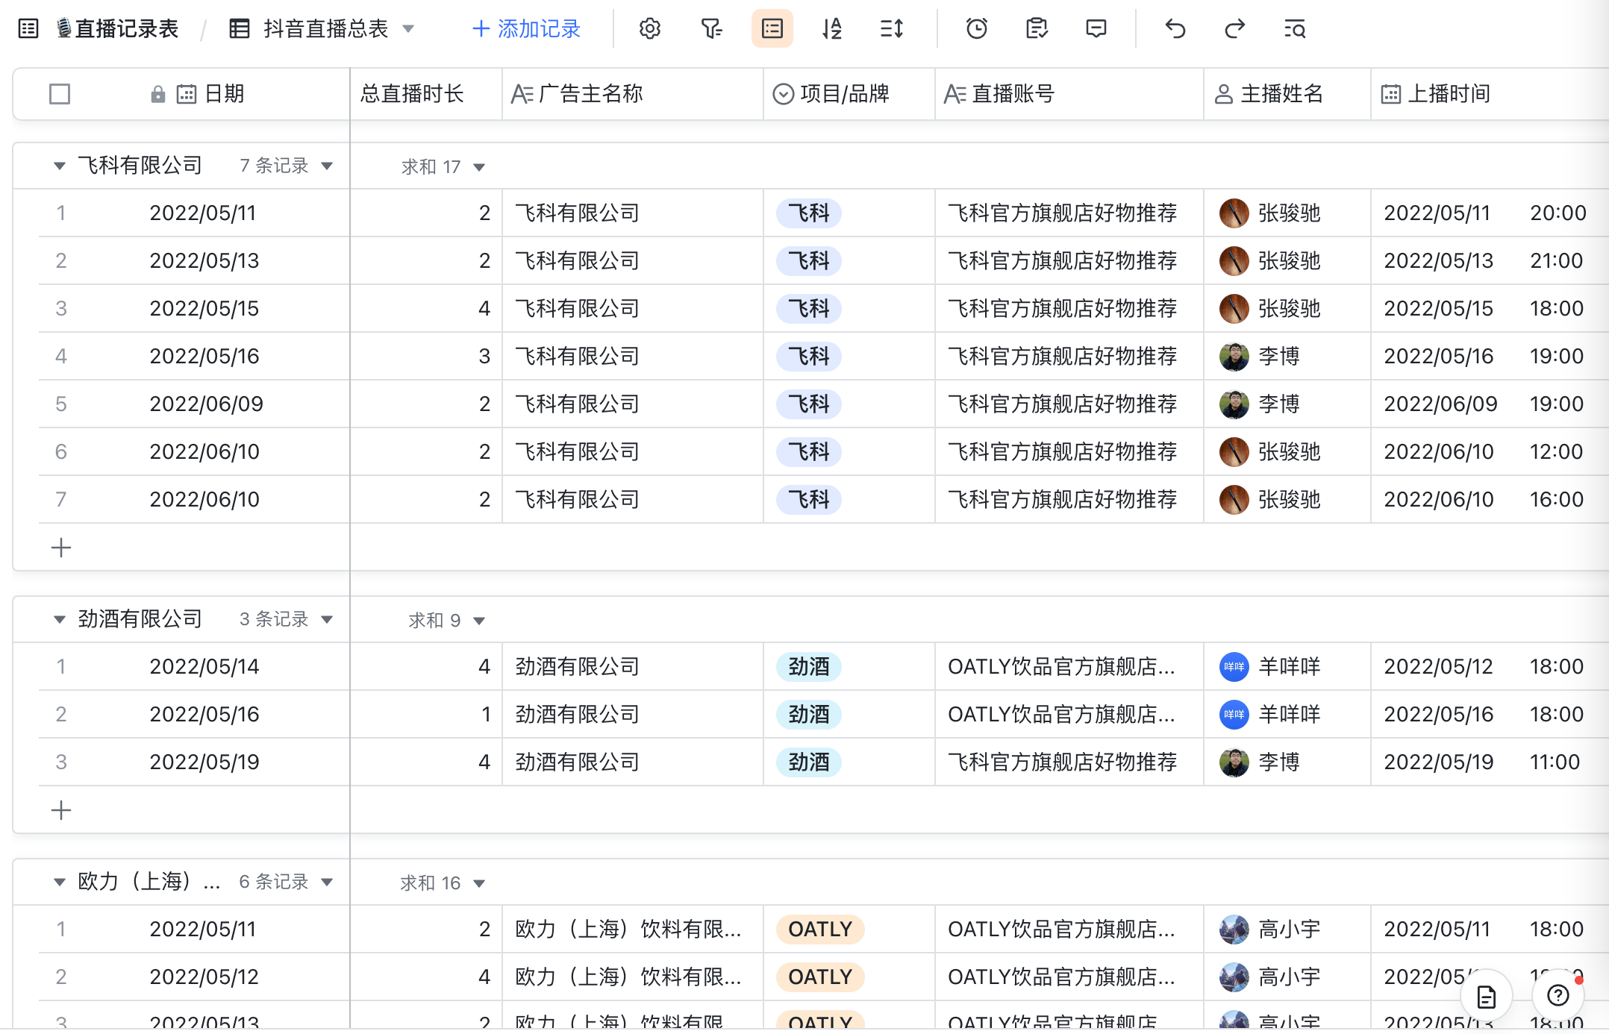Check the select-all checkbox in header
Viewport: 1609px width, 1034px height.
click(60, 94)
